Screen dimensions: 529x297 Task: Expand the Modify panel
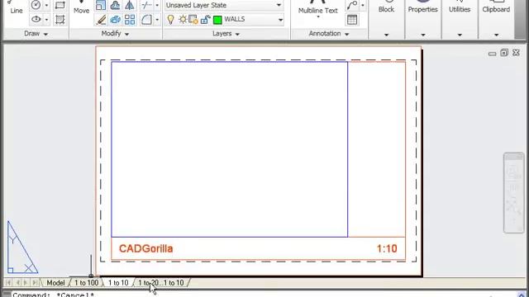tap(115, 34)
